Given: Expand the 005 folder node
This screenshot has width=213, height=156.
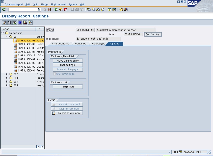Looking at the screenshot, I should pyautogui.click(x=7, y=85).
